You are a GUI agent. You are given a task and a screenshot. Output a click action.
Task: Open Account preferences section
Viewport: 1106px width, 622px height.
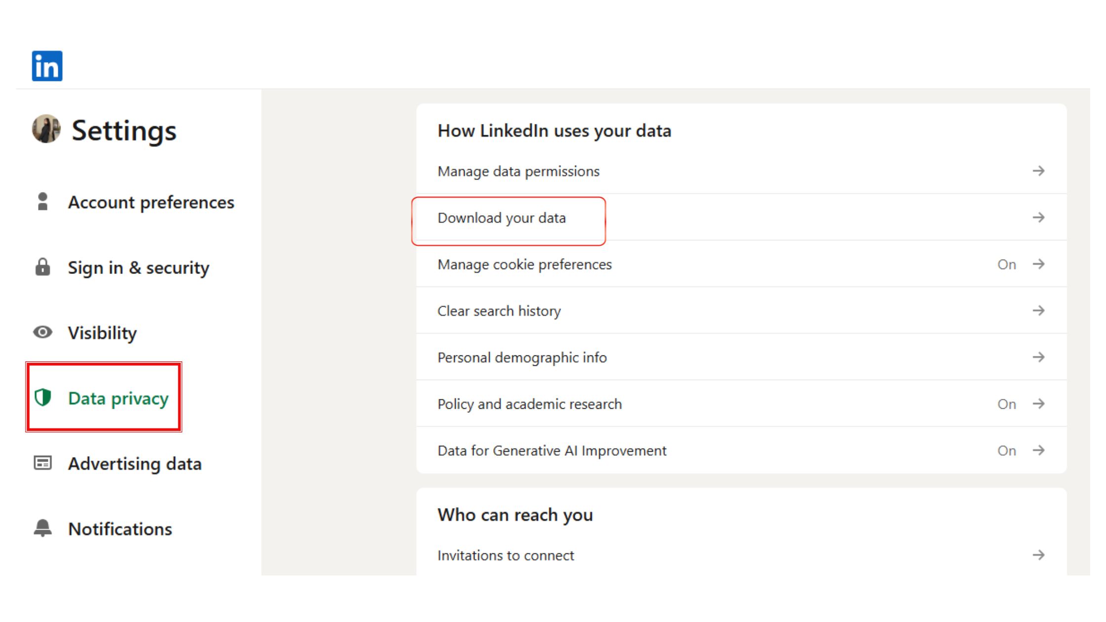click(x=151, y=202)
